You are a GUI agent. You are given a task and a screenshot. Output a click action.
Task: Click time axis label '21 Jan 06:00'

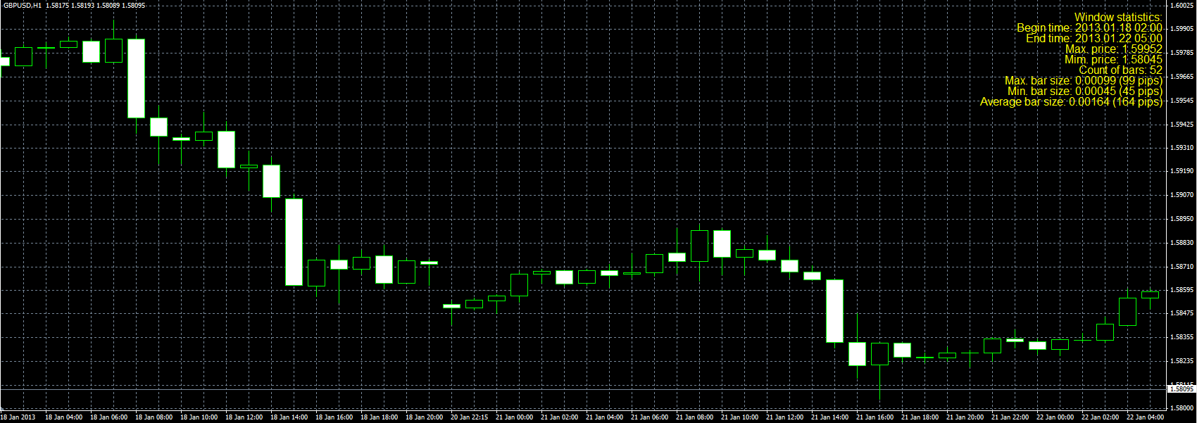[649, 417]
